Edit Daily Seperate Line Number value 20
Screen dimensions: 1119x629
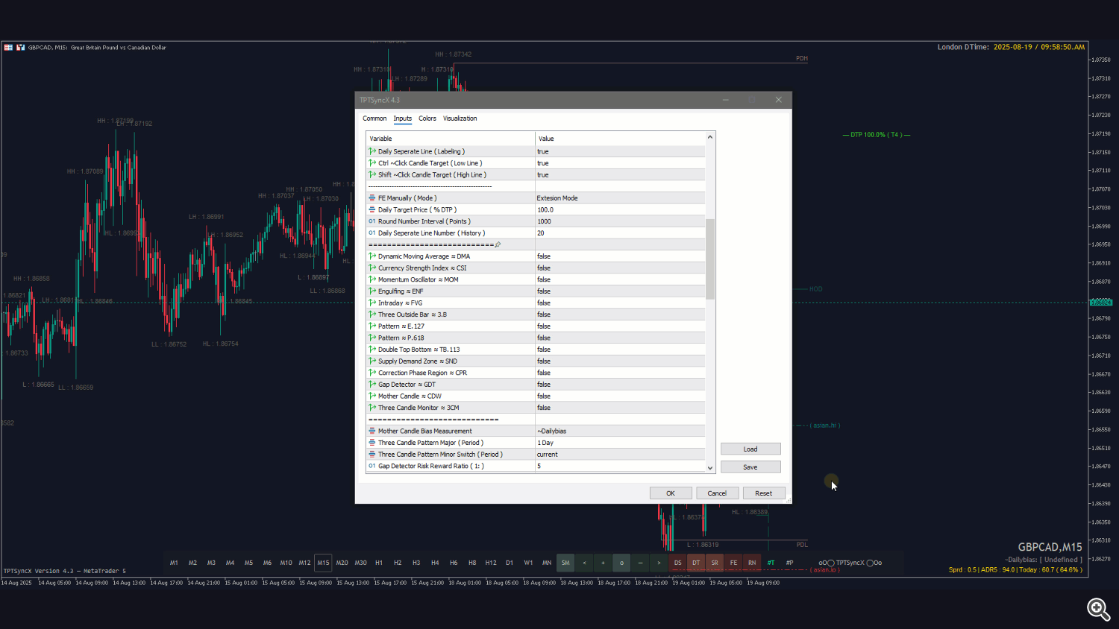click(x=620, y=233)
